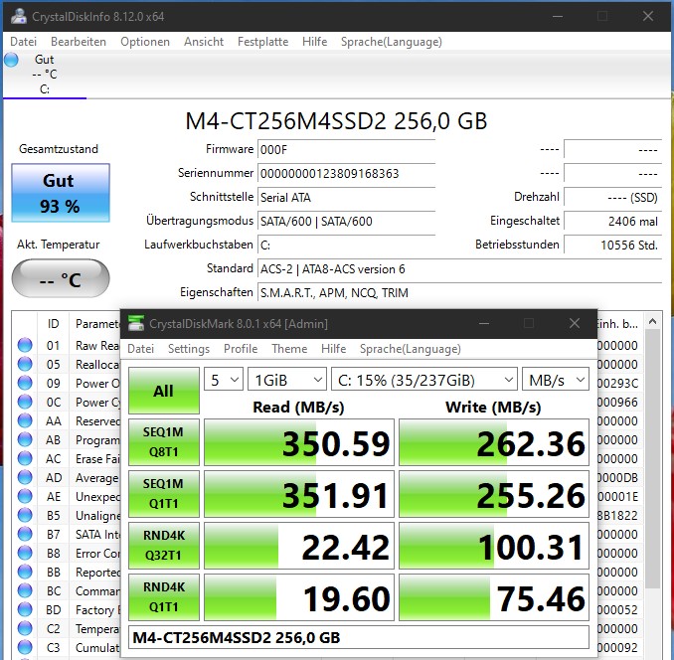Open the test count dropdown showing 5
The height and width of the screenshot is (660, 674).
tap(224, 380)
